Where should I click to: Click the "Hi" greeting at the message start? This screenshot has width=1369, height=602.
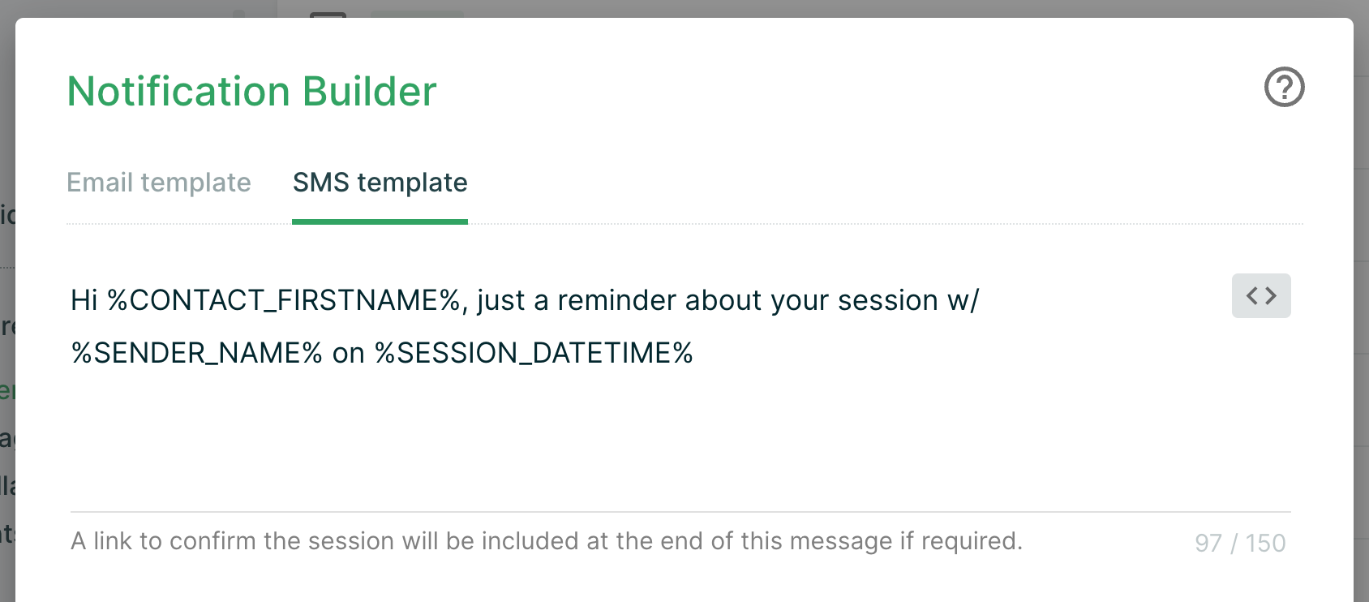pos(84,300)
